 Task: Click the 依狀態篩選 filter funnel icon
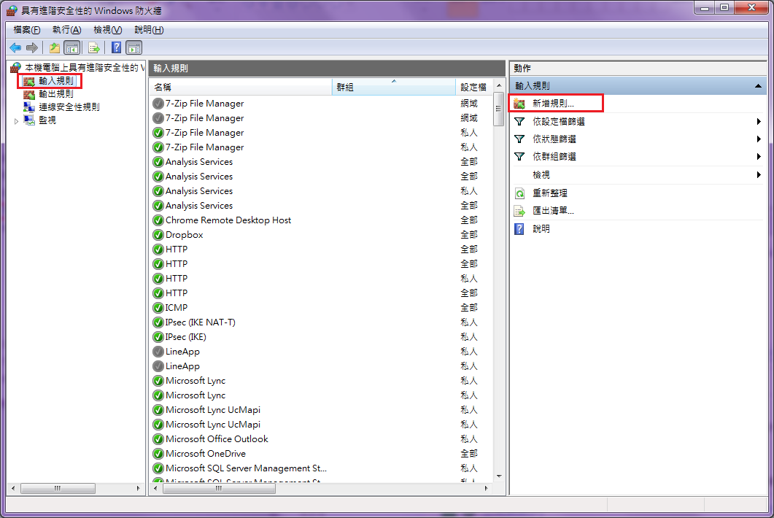(x=518, y=139)
